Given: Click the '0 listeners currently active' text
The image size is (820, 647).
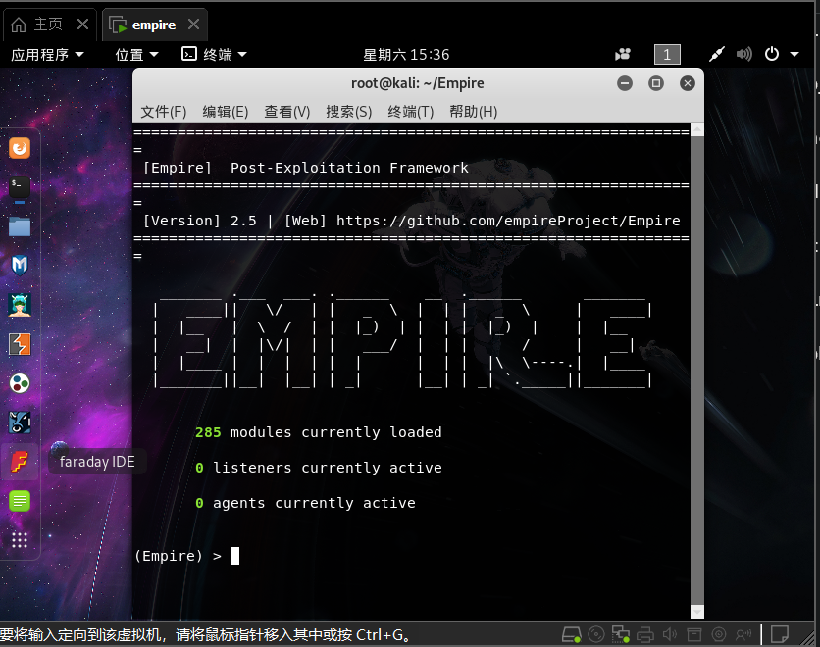Looking at the screenshot, I should tap(319, 468).
